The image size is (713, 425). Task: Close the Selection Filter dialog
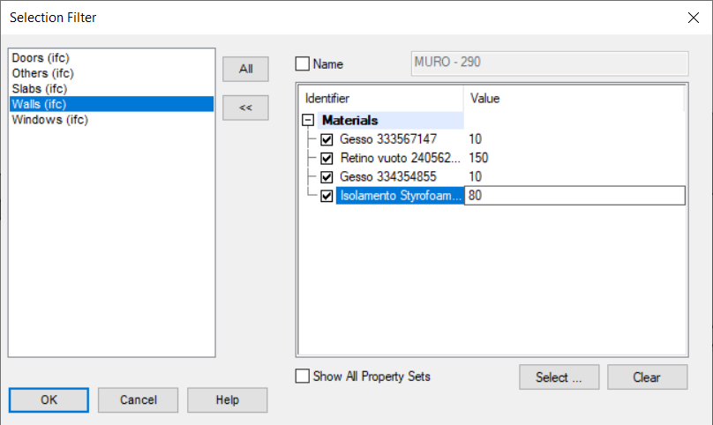(692, 18)
